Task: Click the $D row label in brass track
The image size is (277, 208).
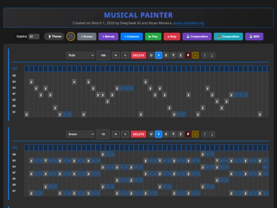Action: click(14, 185)
